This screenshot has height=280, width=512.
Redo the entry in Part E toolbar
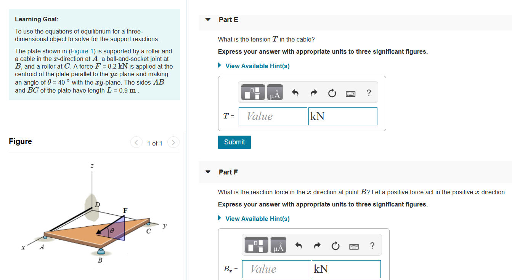coord(313,92)
